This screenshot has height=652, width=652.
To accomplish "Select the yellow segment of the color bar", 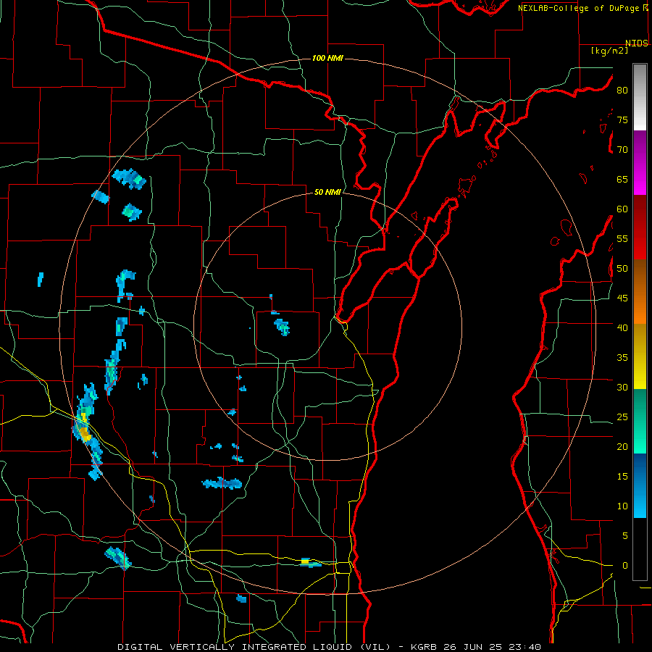I will coord(640,356).
